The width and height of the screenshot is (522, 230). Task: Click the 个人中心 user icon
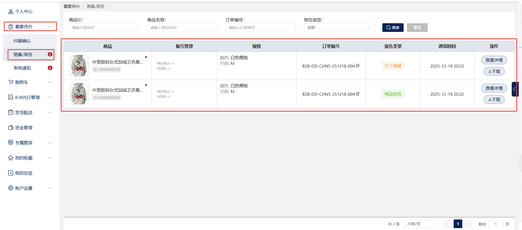coord(11,12)
